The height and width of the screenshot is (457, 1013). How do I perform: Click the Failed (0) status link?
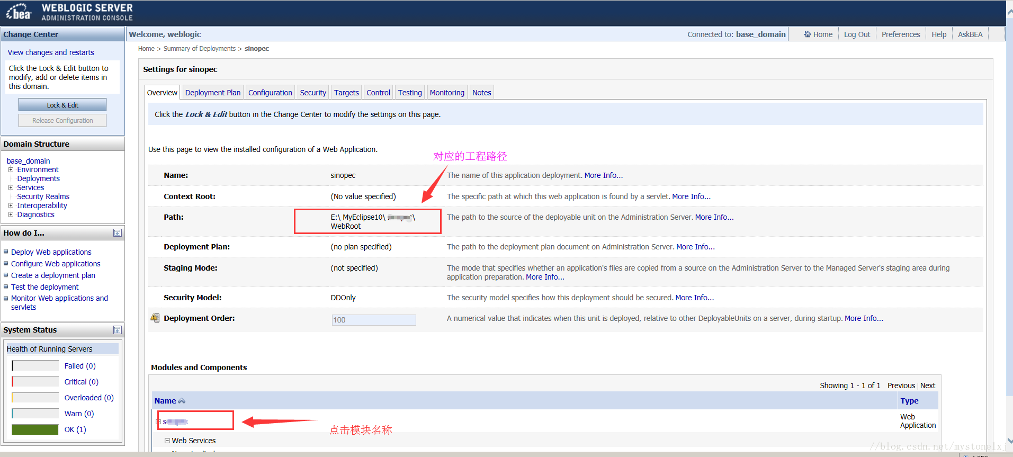click(x=80, y=366)
